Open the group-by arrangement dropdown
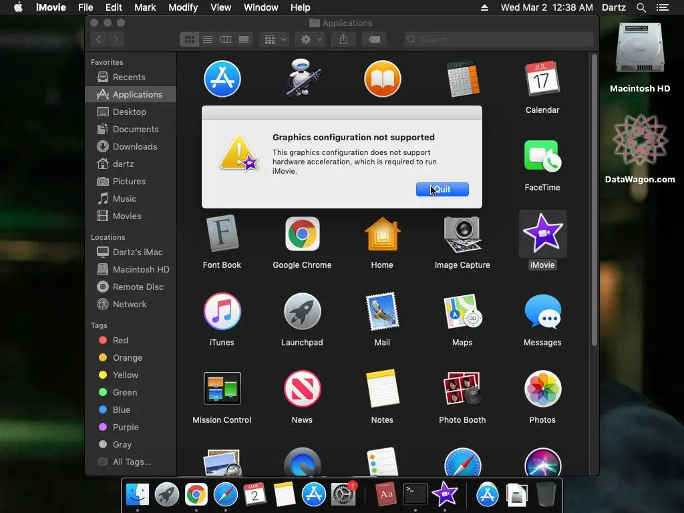 tap(275, 39)
